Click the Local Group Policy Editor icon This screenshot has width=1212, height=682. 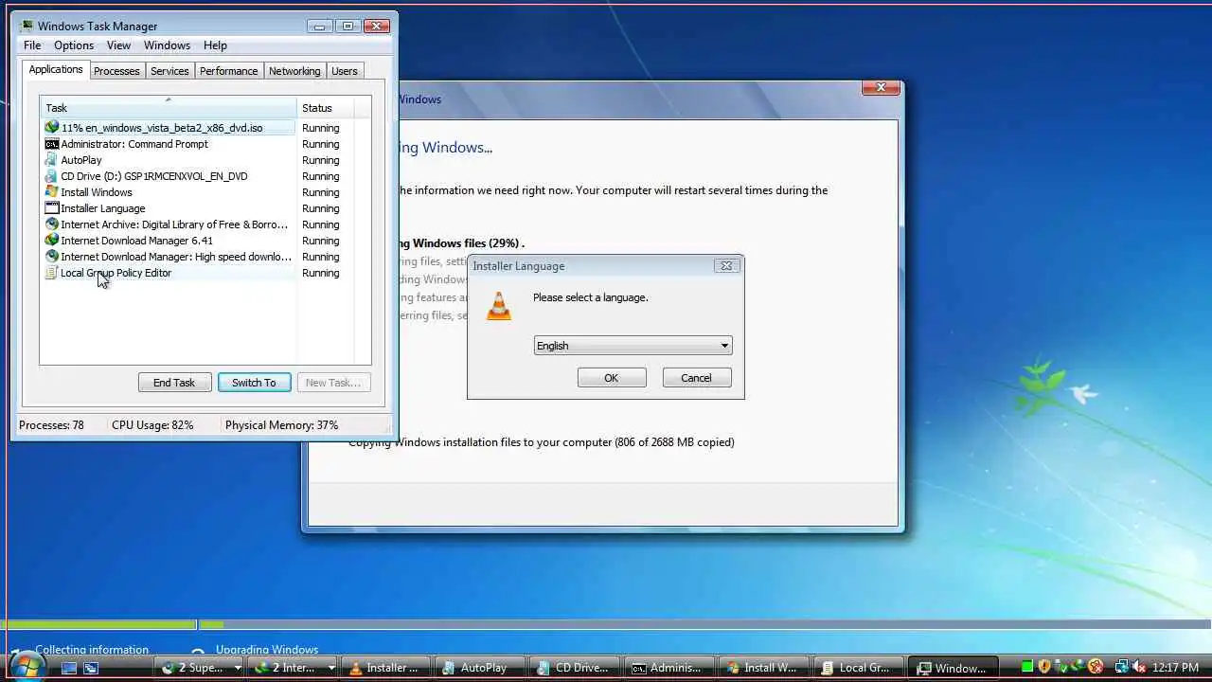(x=52, y=273)
